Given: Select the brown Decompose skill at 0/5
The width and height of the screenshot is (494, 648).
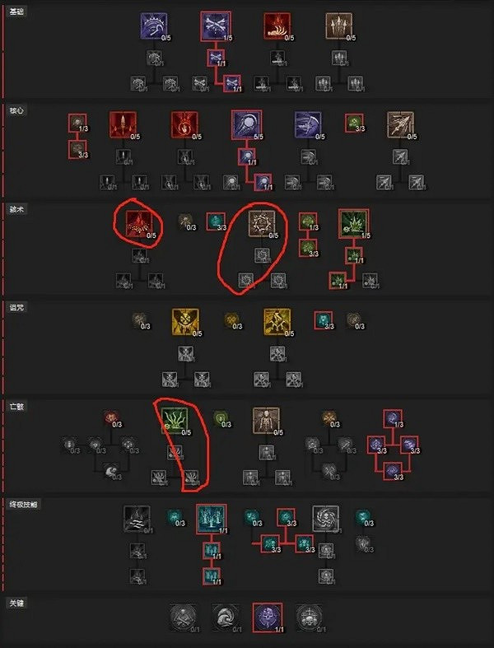Looking at the screenshot, I should (339, 26).
